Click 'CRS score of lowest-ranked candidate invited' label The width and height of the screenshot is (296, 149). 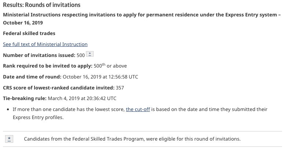[58, 88]
